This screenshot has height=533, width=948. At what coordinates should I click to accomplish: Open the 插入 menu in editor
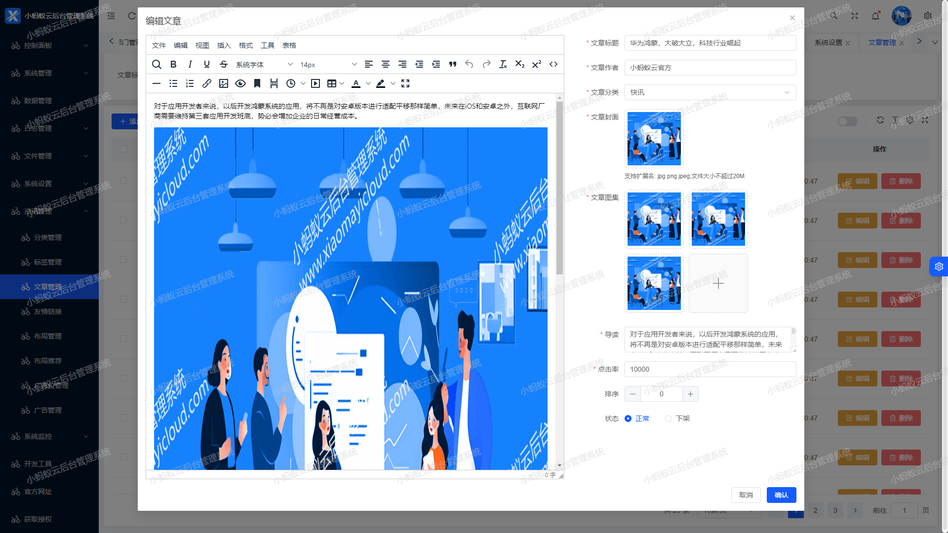click(x=224, y=45)
